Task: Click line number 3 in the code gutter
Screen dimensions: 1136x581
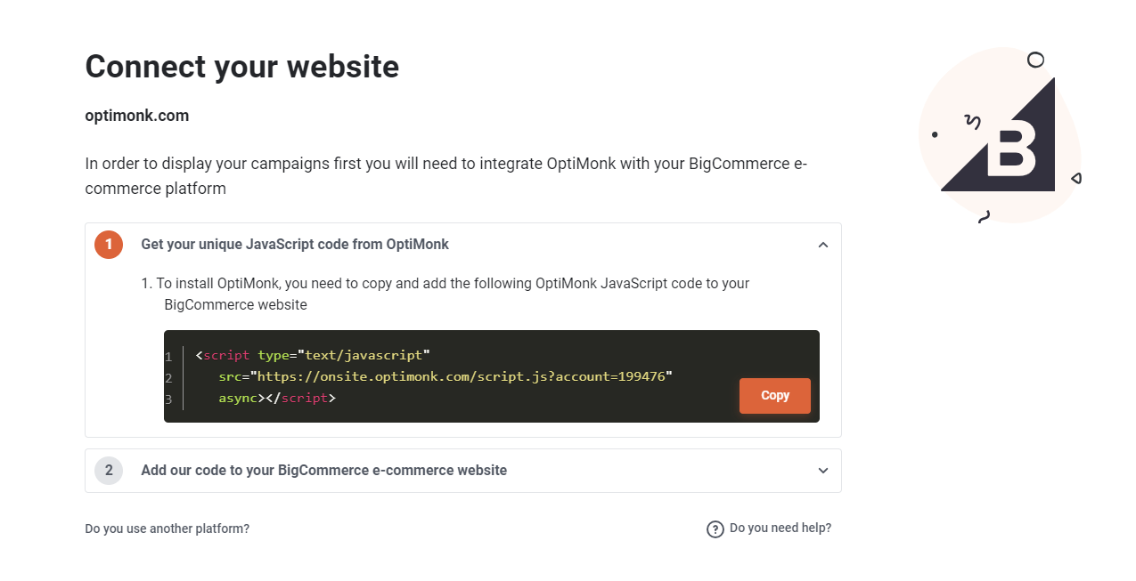Action: click(x=168, y=399)
